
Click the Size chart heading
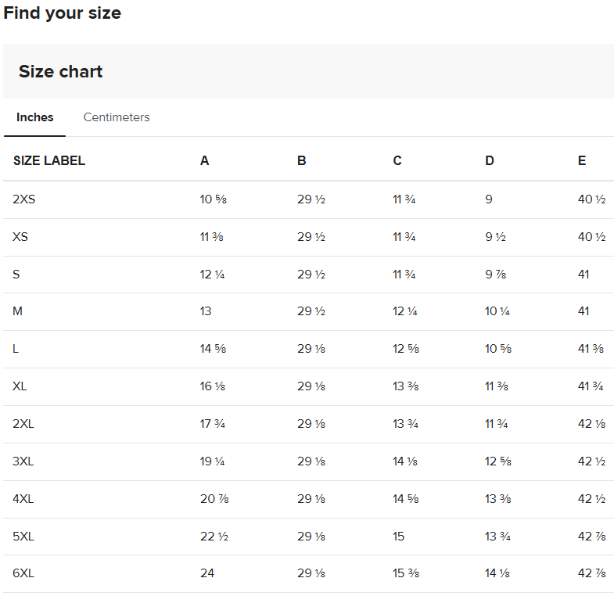[61, 72]
